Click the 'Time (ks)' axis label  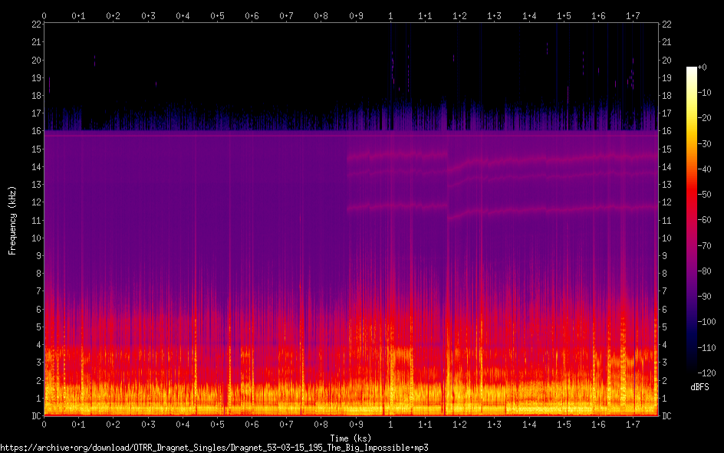351,437
